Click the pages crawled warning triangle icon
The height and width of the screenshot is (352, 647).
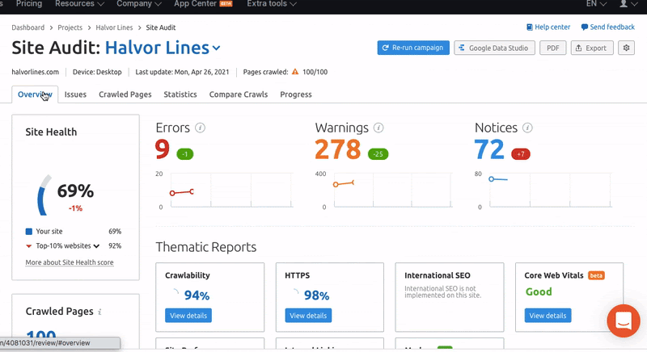tap(295, 72)
